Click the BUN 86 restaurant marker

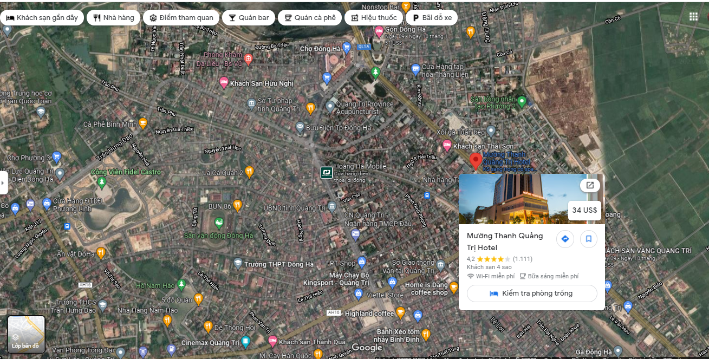(237, 205)
